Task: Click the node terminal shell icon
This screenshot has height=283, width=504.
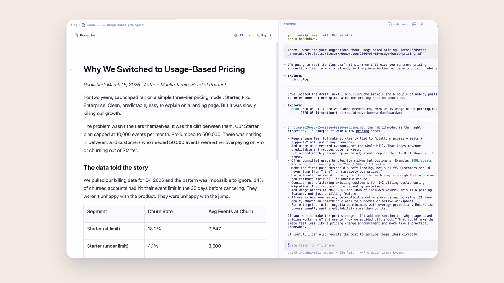Action: point(390,24)
